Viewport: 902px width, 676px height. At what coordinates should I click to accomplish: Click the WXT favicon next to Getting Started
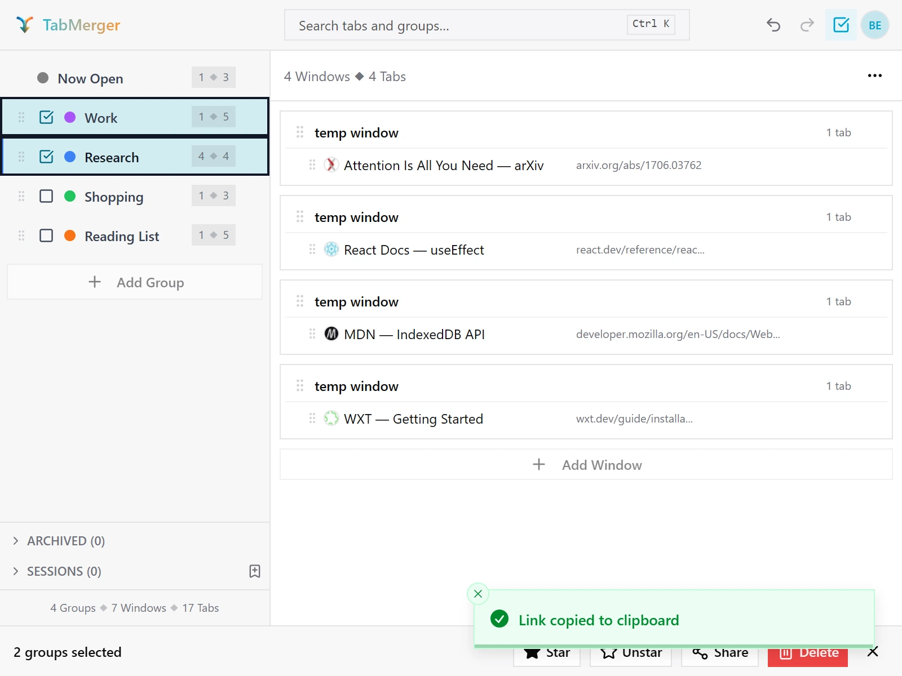[331, 419]
